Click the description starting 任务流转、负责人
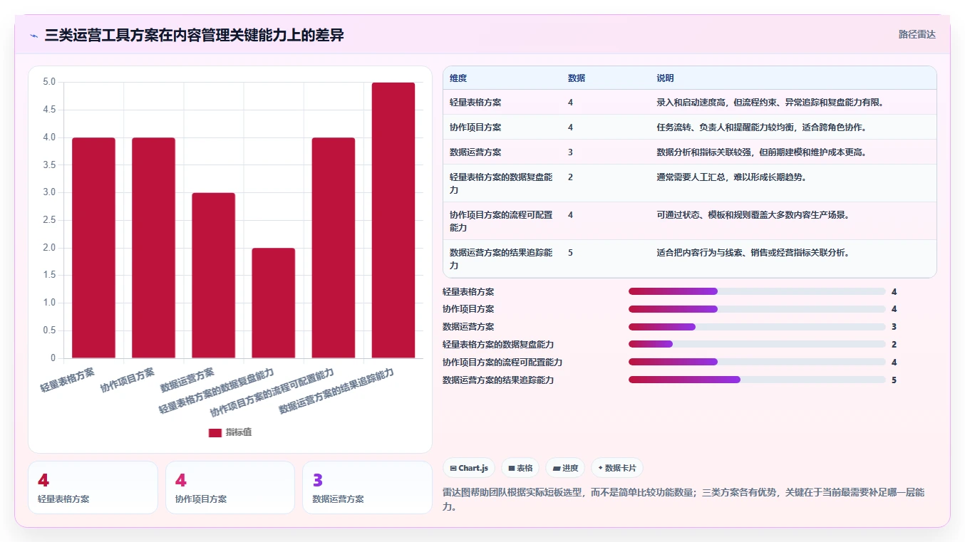The width and height of the screenshot is (965, 542). (x=761, y=127)
